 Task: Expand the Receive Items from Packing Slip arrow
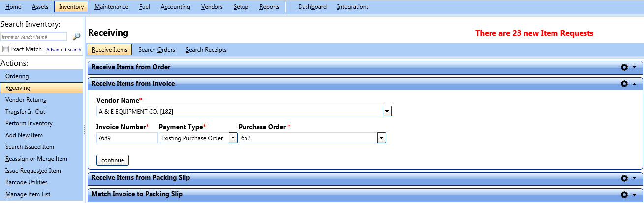(x=634, y=178)
